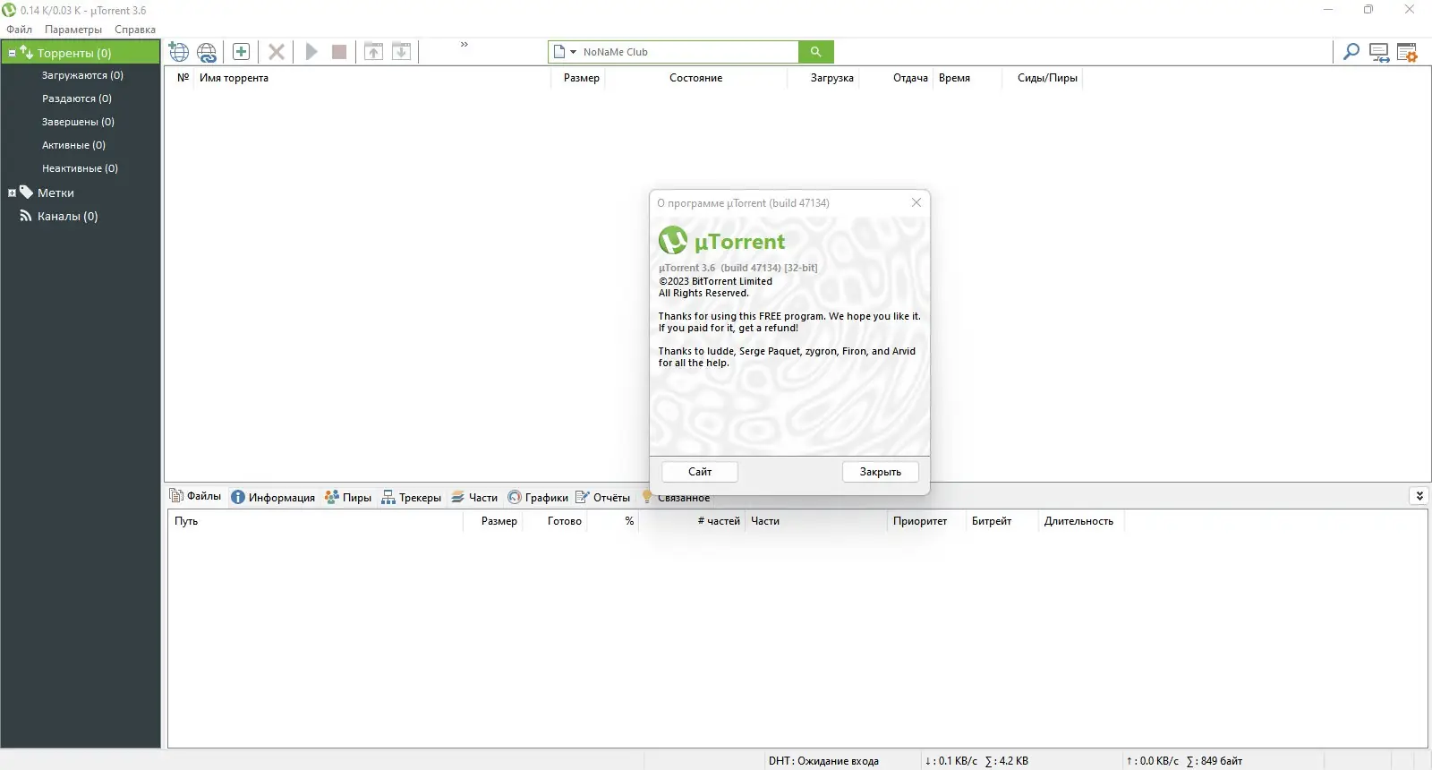The width and height of the screenshot is (1432, 770).
Task: Expand hidden toolbar items chevron
Action: click(x=465, y=45)
